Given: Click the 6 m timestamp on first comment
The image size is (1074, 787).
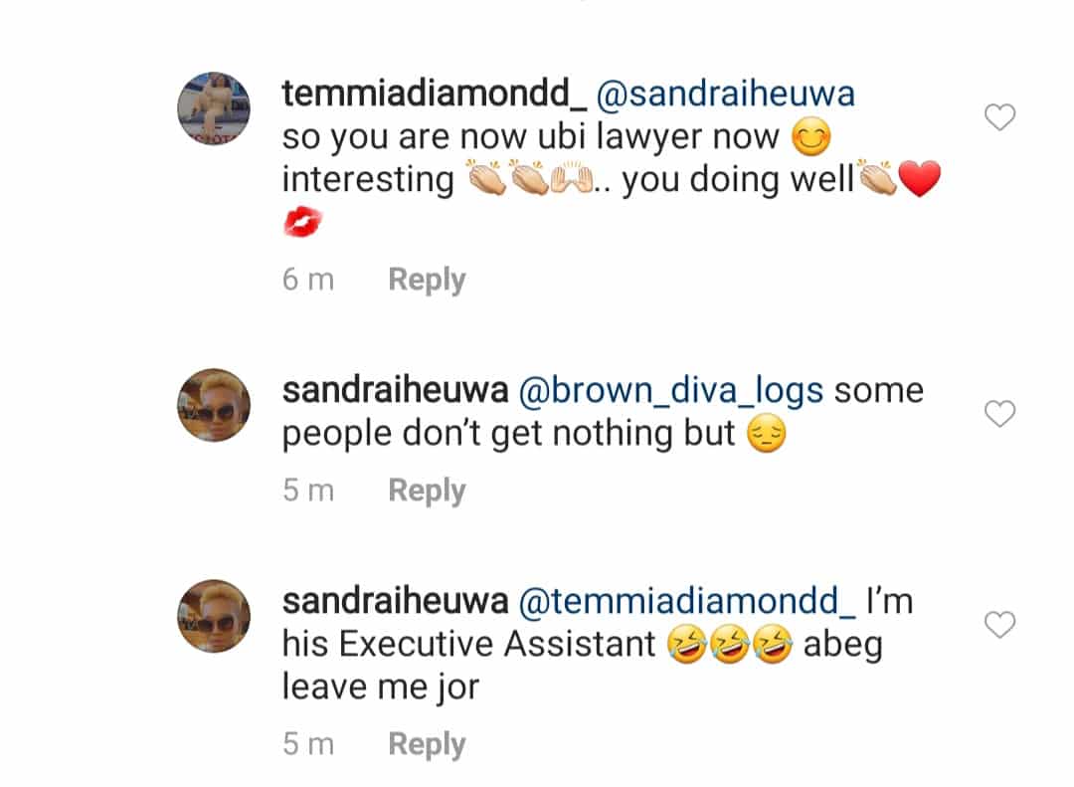Looking at the screenshot, I should point(308,280).
